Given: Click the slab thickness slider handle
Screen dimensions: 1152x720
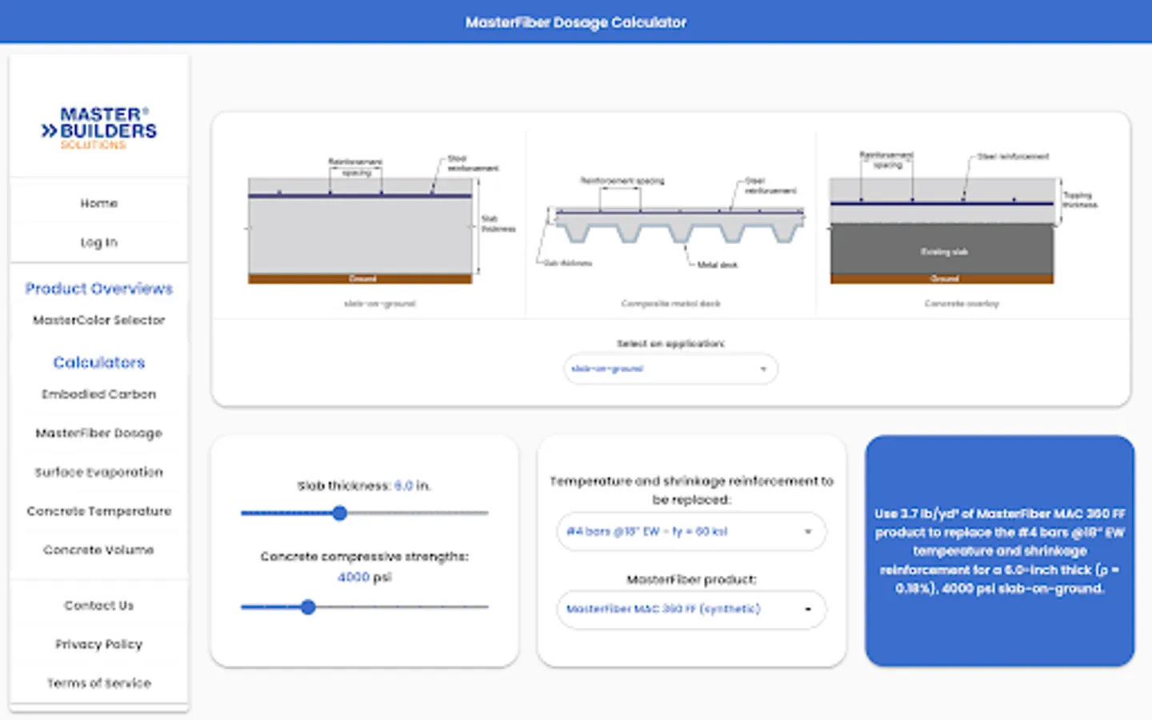Looking at the screenshot, I should tap(340, 514).
